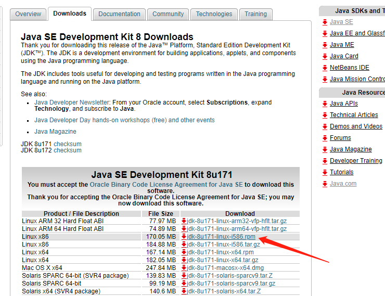The height and width of the screenshot is (296, 385).
Task: Click the red arrow icon beside Java SE
Action: coord(325,22)
